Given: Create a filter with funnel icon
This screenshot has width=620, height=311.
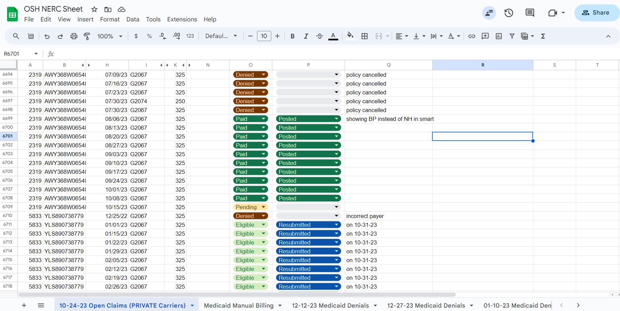Looking at the screenshot, I should [512, 36].
